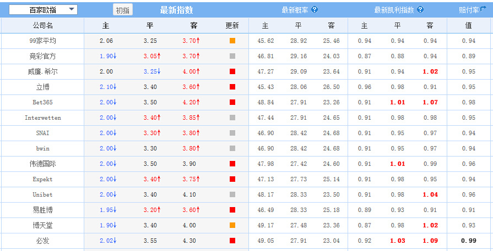Click orange update square for 99家平均

tap(232, 41)
